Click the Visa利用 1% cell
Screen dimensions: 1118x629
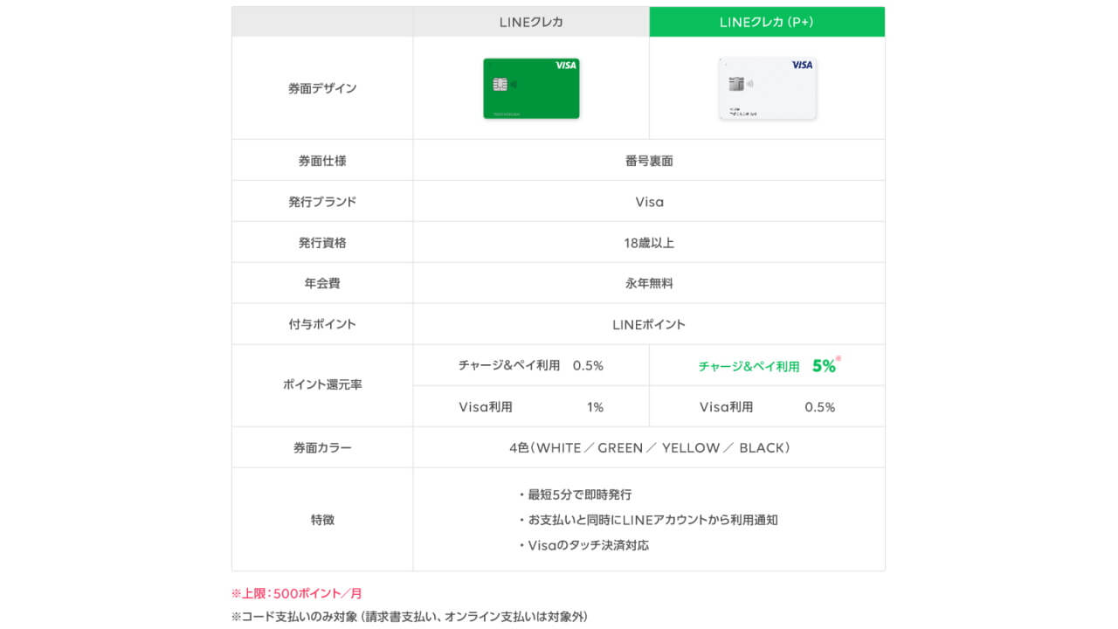(530, 406)
